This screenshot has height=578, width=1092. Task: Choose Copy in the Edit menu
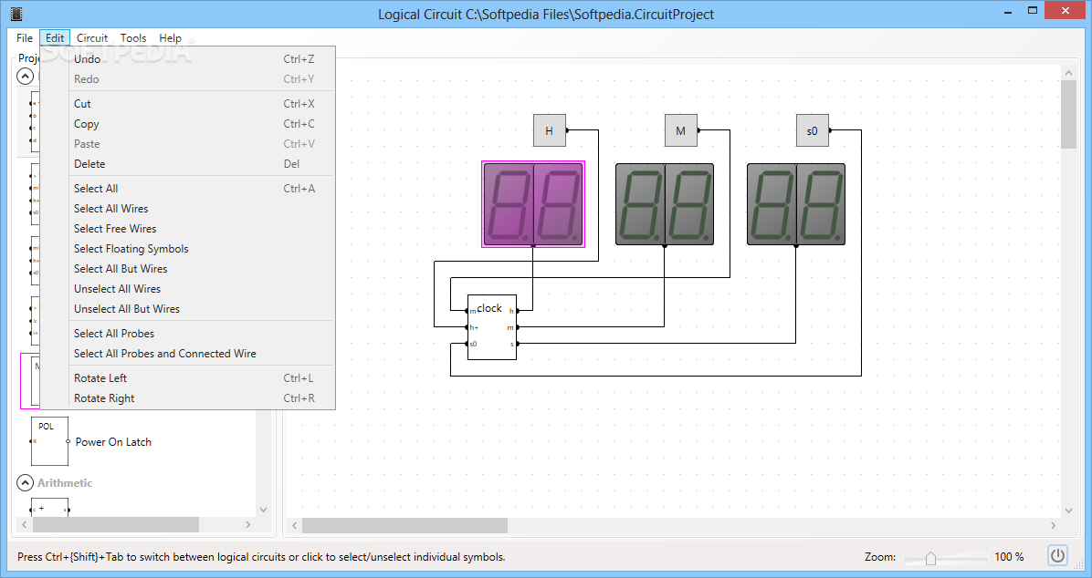188,124
